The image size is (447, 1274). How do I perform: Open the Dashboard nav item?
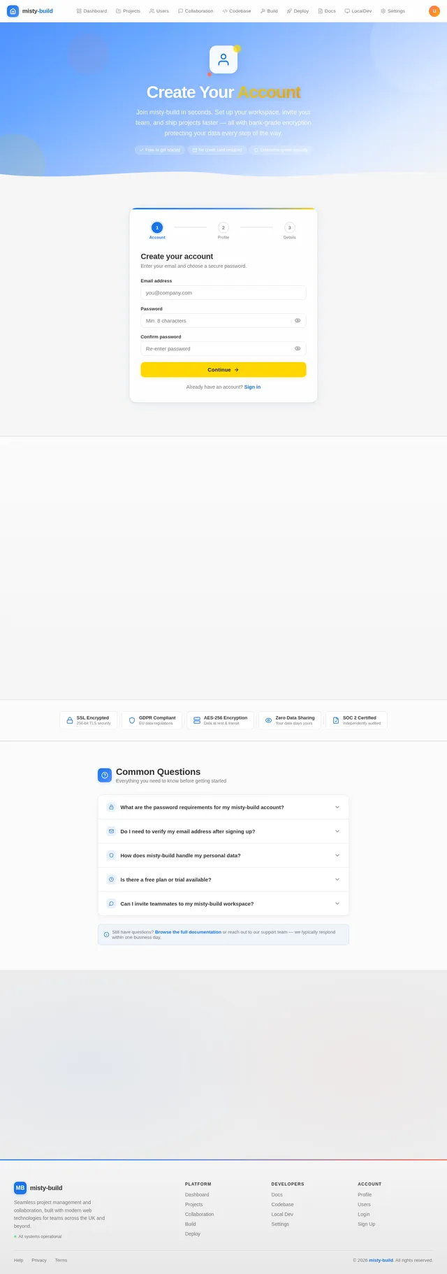[91, 11]
